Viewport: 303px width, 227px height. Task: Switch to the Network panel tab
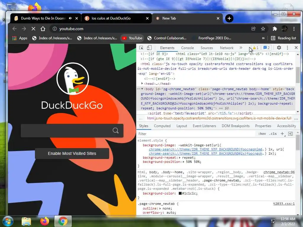click(x=227, y=48)
